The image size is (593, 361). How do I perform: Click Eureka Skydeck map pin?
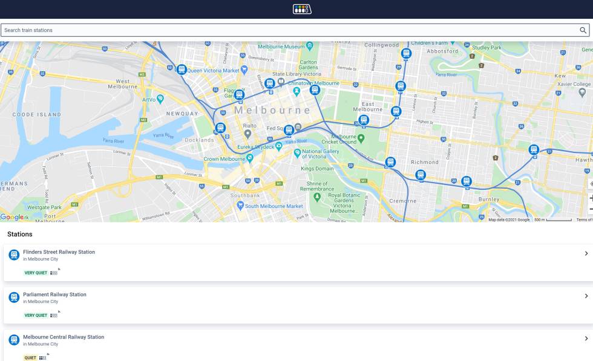279,146
